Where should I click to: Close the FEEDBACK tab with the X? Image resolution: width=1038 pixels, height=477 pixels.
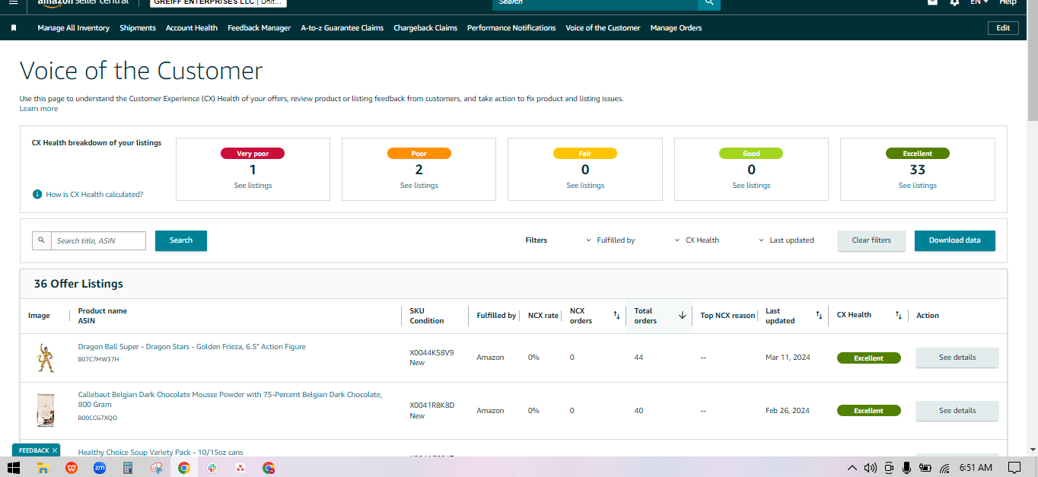(55, 450)
